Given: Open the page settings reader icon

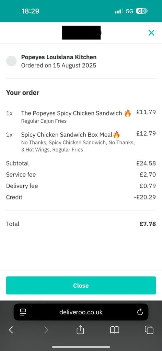Looking at the screenshot, I should pyautogui.click(x=23, y=312).
